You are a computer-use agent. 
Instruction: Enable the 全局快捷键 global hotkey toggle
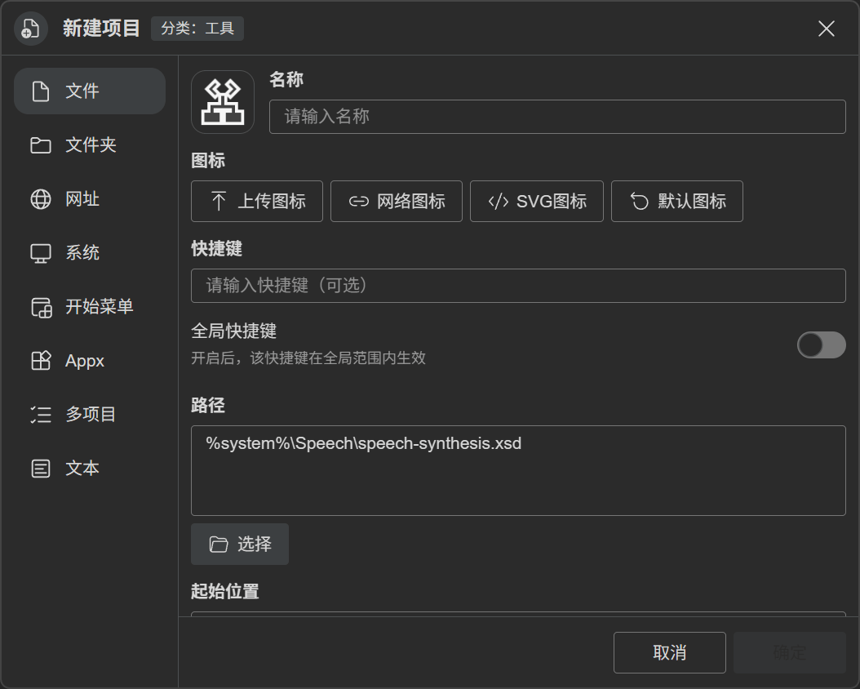click(821, 345)
